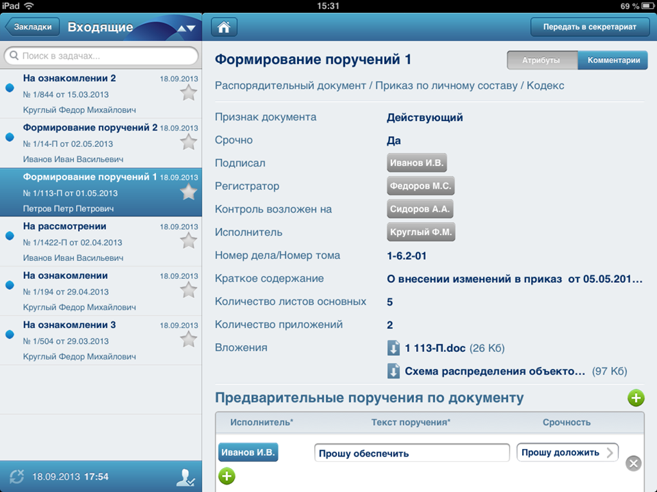Image resolution: width=657 pixels, height=492 pixels.
Task: Switch to the Атрибуты tab
Action: click(x=541, y=60)
